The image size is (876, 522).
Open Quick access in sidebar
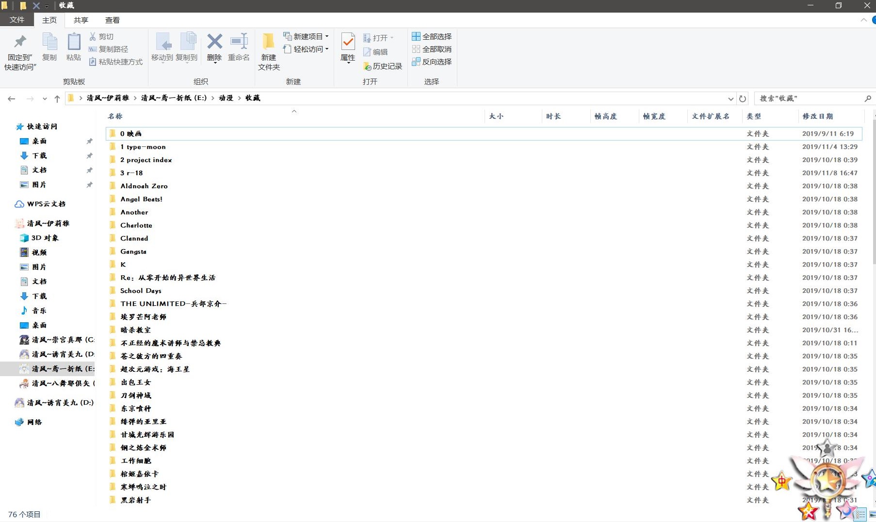click(x=37, y=127)
